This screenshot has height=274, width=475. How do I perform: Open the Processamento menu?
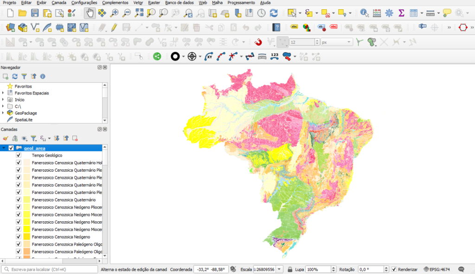[241, 3]
